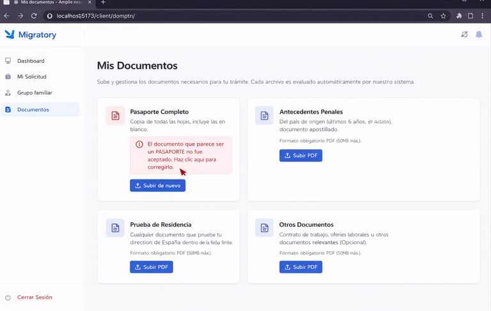Screen dimensions: 491x311
Task: Click the Prueba de Residencia document icon
Action: point(115,228)
